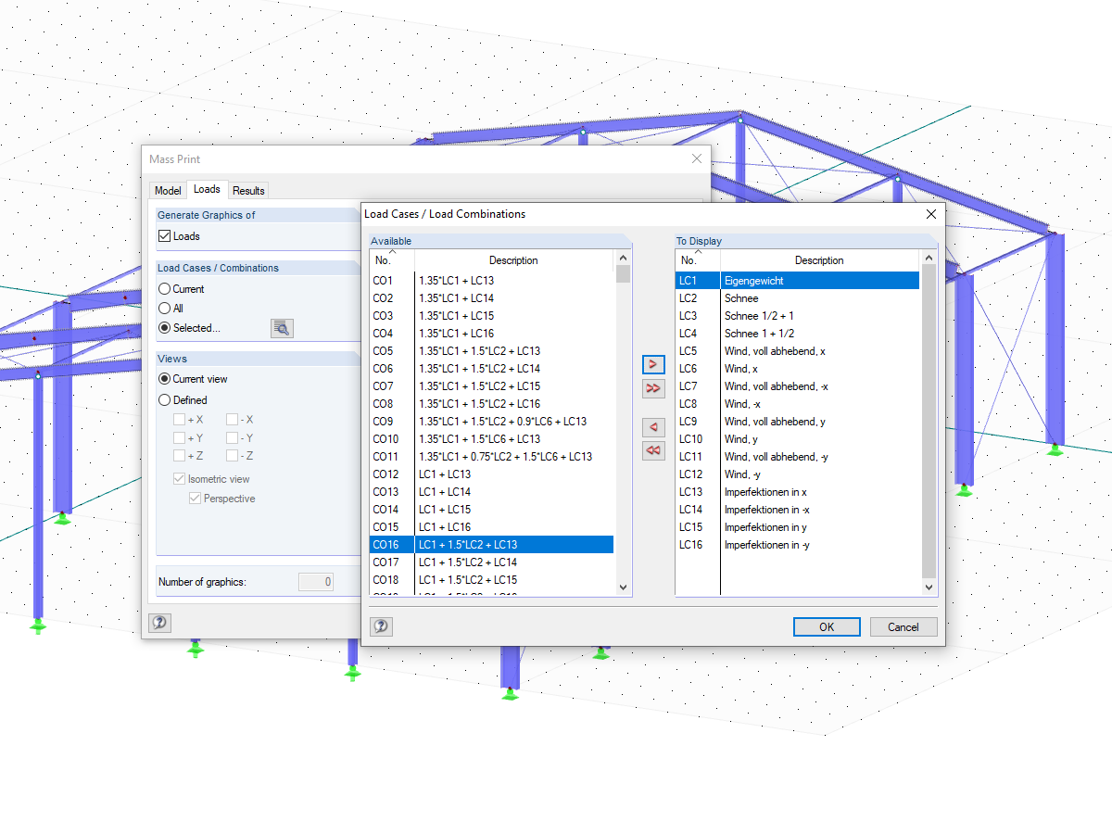Open help in Mass Print dialog
This screenshot has height=834, width=1112.
tap(159, 623)
